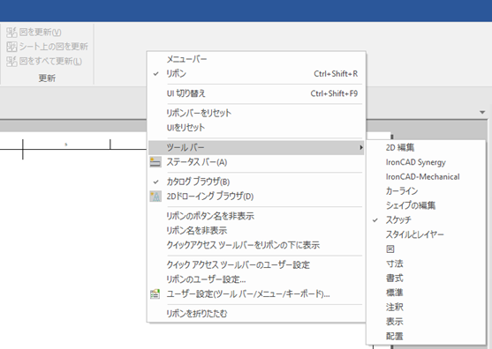Enable the 標準 standard toolbar
This screenshot has height=349, width=492.
(x=426, y=293)
